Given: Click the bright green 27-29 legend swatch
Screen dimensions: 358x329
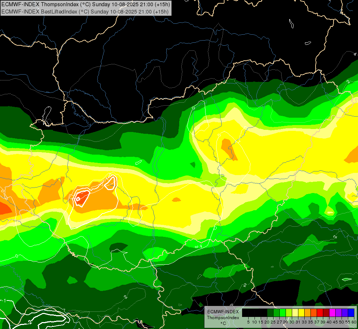Looking at the screenshot, I should [283, 313].
